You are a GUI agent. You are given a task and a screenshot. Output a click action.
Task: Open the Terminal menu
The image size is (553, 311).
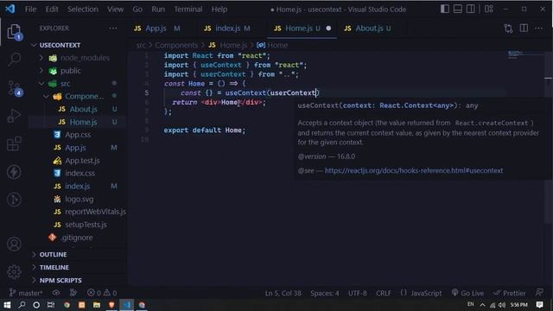point(188,10)
